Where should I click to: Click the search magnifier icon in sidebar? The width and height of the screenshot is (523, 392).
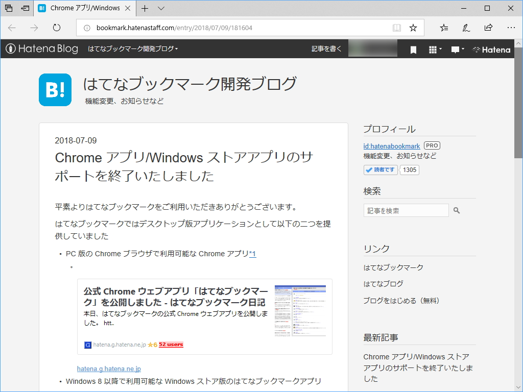(x=456, y=210)
